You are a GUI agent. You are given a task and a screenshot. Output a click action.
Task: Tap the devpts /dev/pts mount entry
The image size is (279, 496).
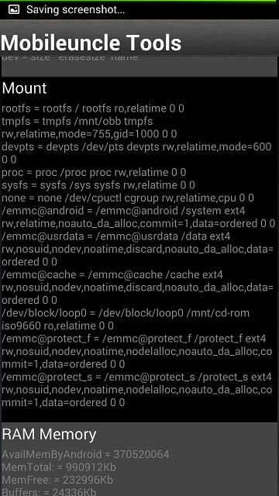click(x=136, y=153)
